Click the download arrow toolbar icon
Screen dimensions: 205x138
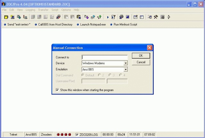[x=86, y=17]
